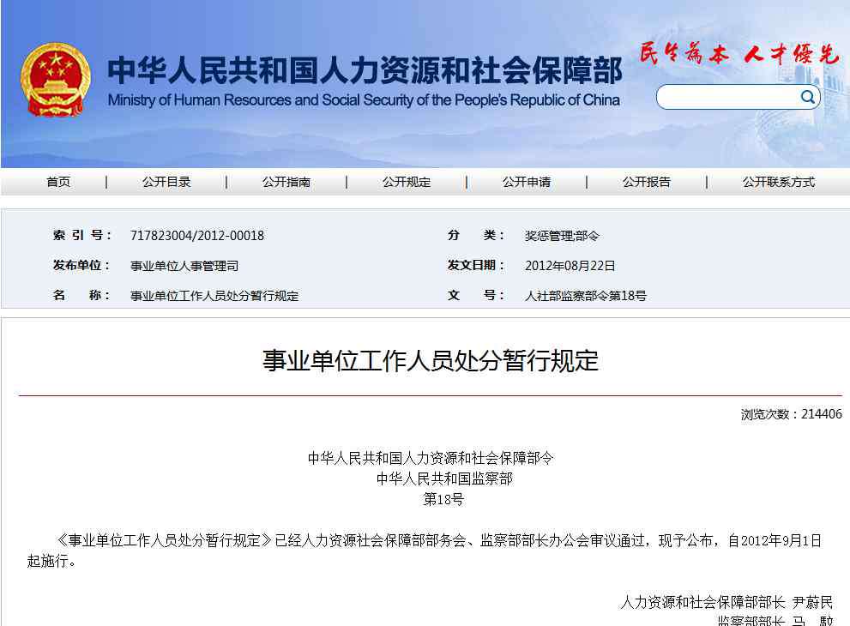Click category value 奖惩管理;部令
The image size is (850, 626).
click(562, 236)
